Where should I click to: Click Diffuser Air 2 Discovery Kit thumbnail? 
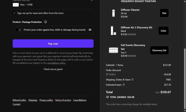click(x=114, y=31)
